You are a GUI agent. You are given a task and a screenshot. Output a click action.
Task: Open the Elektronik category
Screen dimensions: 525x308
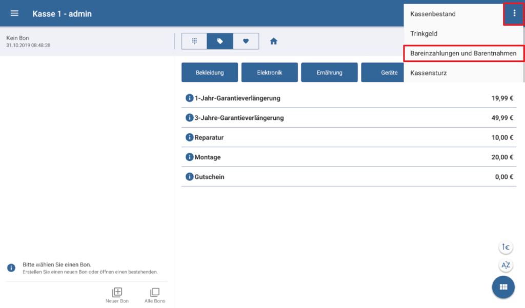269,73
